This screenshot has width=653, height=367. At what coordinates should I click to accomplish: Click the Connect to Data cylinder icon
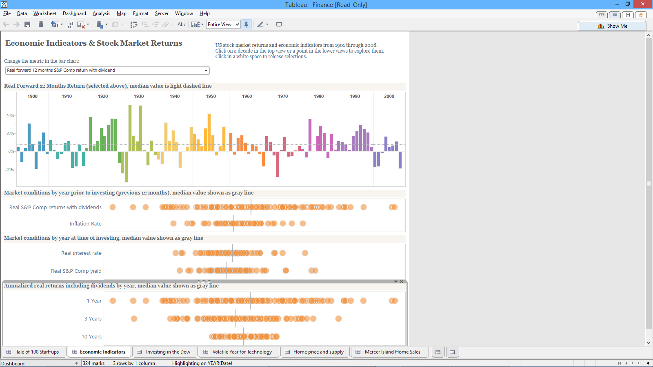click(x=41, y=24)
